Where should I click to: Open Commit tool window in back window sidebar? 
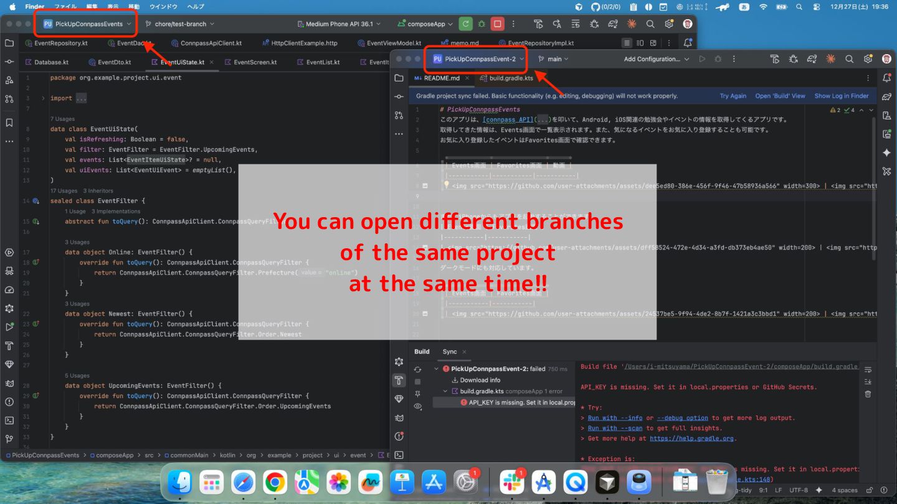(9, 62)
